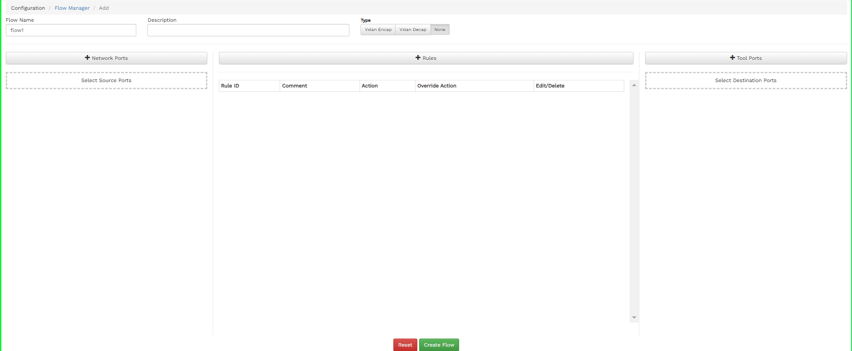The width and height of the screenshot is (852, 351).
Task: Select Vxlan Encap flow type
Action: 378,30
